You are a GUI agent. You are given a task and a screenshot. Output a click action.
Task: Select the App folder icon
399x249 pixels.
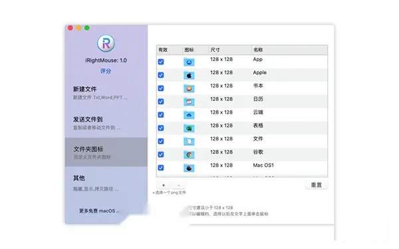pyautogui.click(x=189, y=62)
